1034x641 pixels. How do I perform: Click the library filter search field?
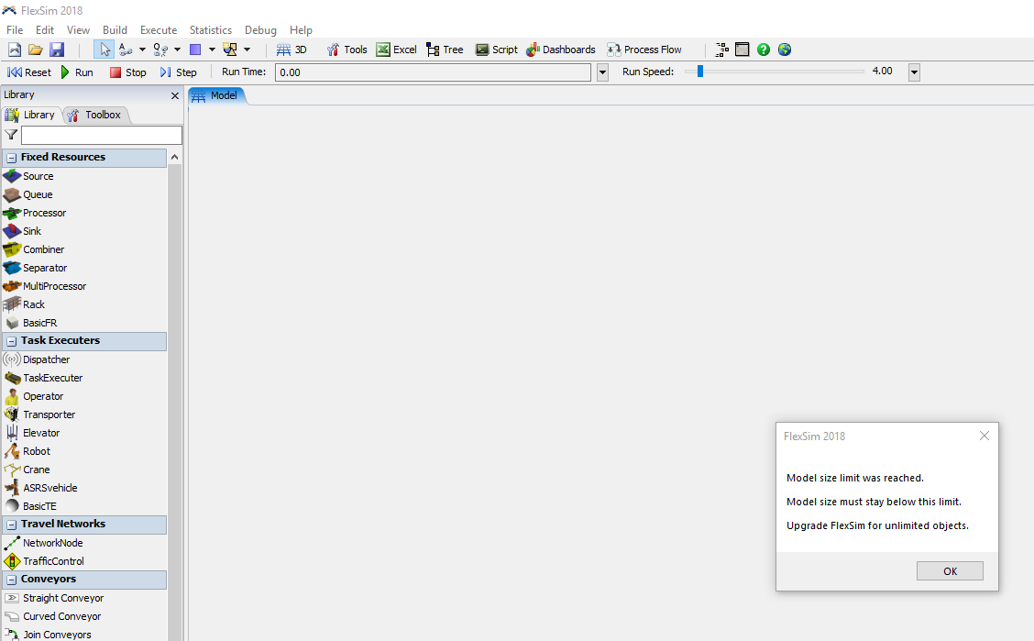[x=101, y=135]
